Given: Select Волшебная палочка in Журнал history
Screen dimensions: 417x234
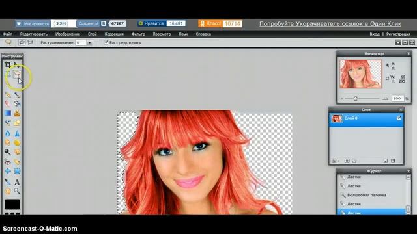Looking at the screenshot, I should (366, 195).
